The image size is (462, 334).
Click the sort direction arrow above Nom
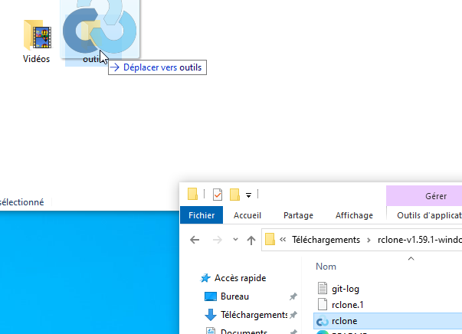(411, 259)
